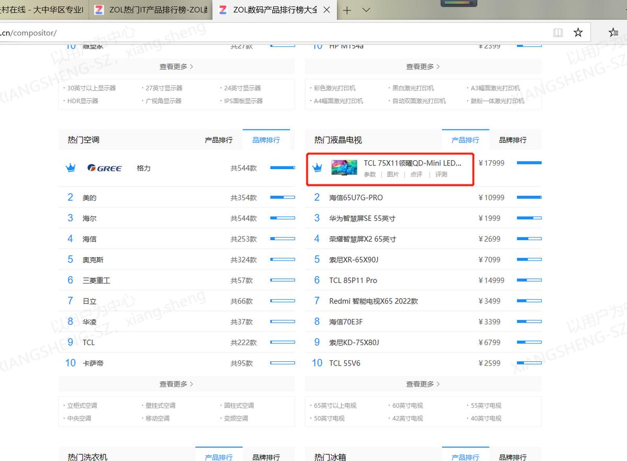Expand the tab list dropdown chevron
This screenshot has height=461, width=627.
coord(366,10)
